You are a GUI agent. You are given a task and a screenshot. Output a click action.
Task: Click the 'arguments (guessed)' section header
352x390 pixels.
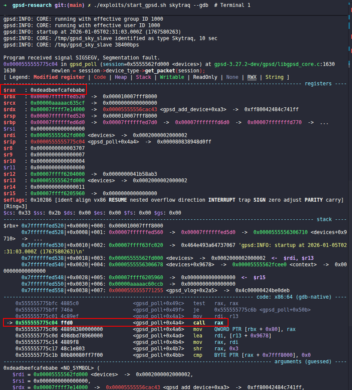pyautogui.click(x=303, y=362)
